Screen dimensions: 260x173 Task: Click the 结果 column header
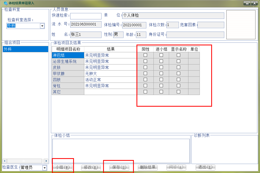(111, 49)
